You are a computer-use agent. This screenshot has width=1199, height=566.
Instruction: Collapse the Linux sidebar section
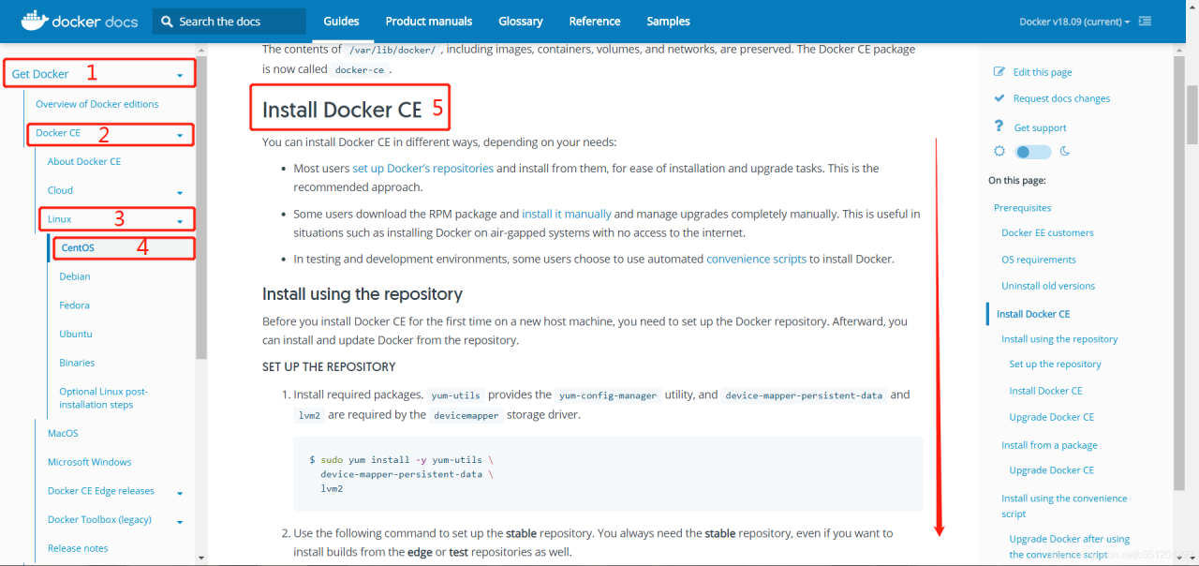click(x=182, y=218)
